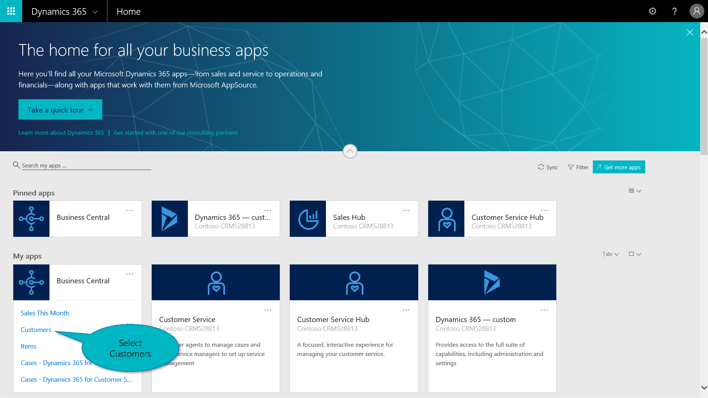This screenshot has width=708, height=398.
Task: Open pinned Business Central app icon
Action: [x=31, y=219]
